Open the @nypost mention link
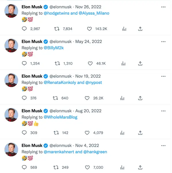Viewport: 172px width, 173px height. tap(94, 82)
